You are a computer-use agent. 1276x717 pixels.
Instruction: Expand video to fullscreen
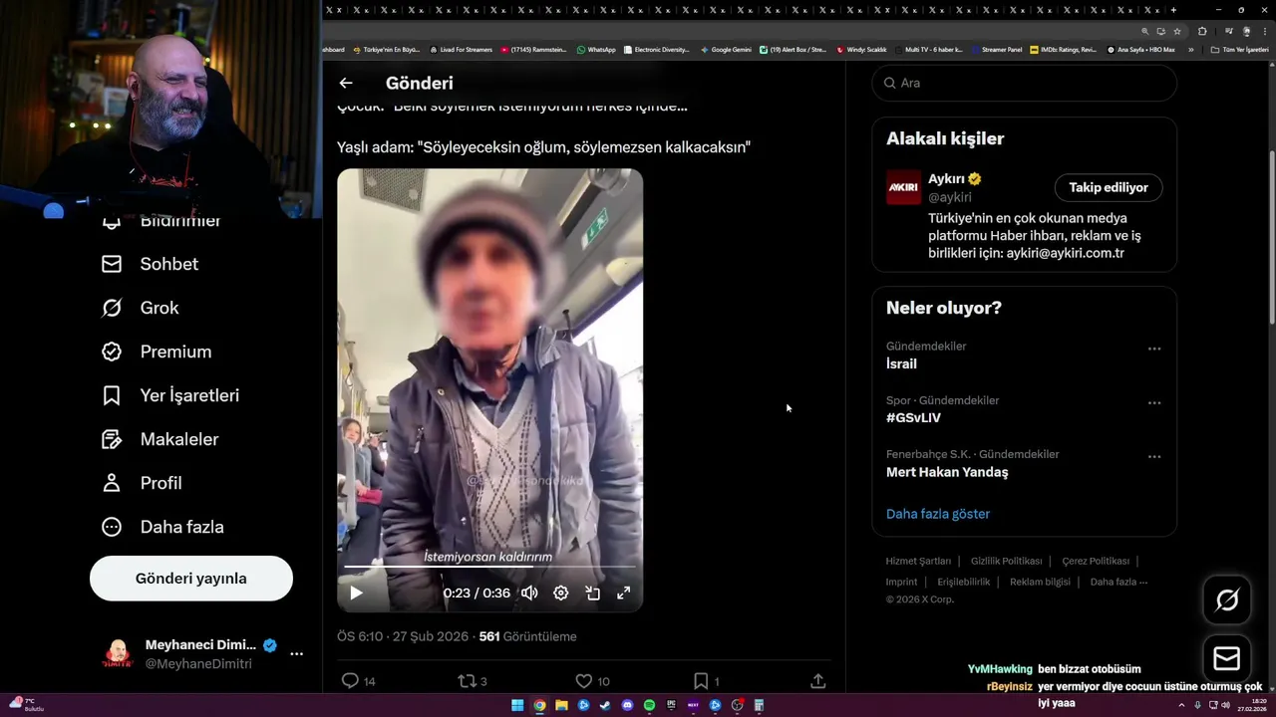623,593
